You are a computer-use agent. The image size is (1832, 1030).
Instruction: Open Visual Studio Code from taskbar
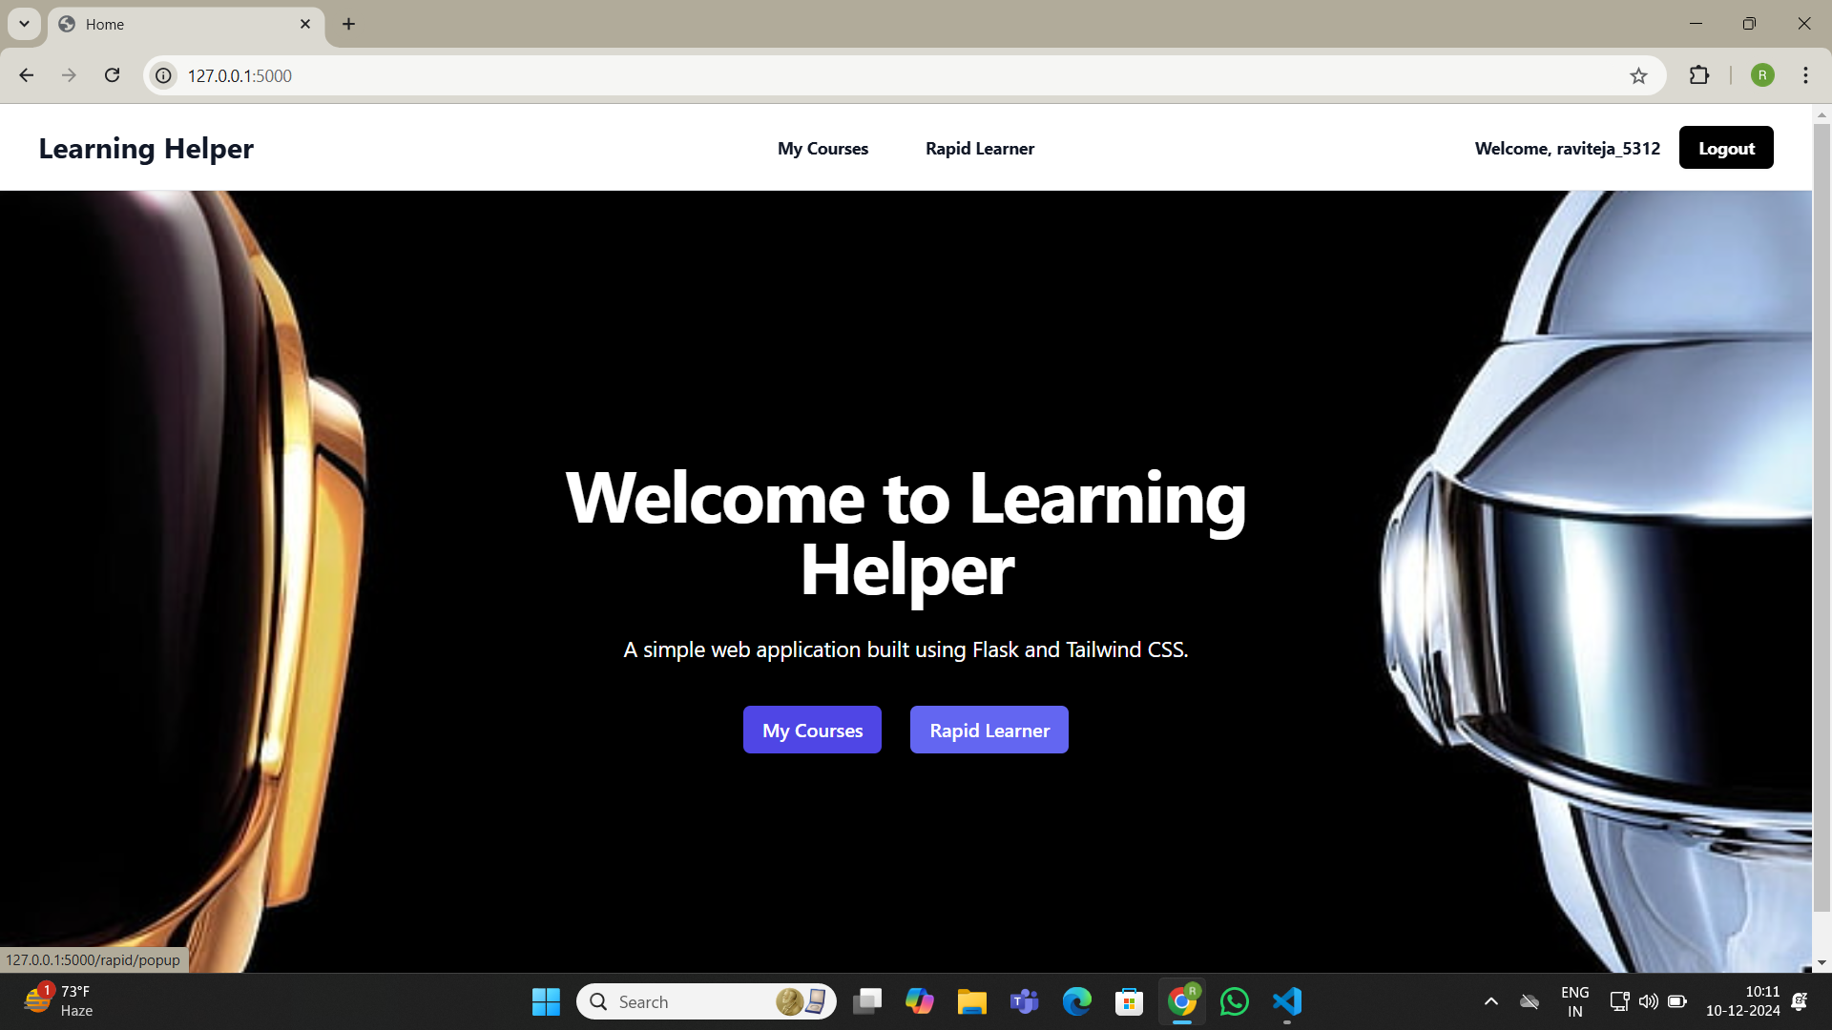point(1286,1001)
